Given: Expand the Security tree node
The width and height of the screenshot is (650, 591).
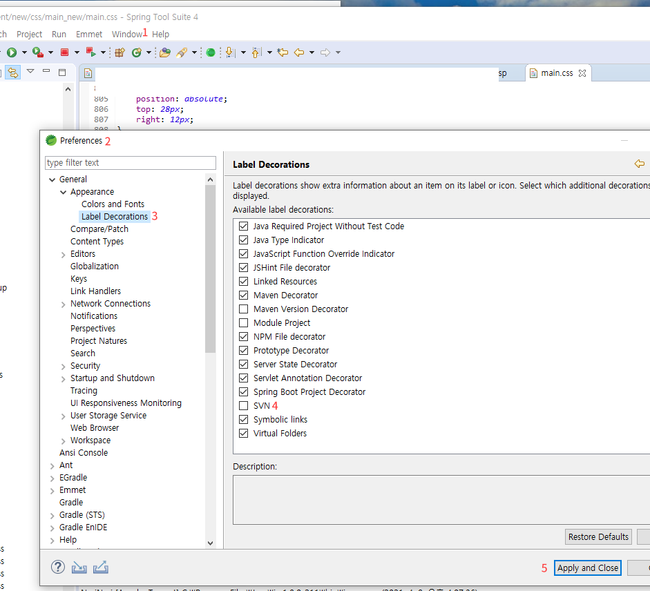Looking at the screenshot, I should pos(63,367).
